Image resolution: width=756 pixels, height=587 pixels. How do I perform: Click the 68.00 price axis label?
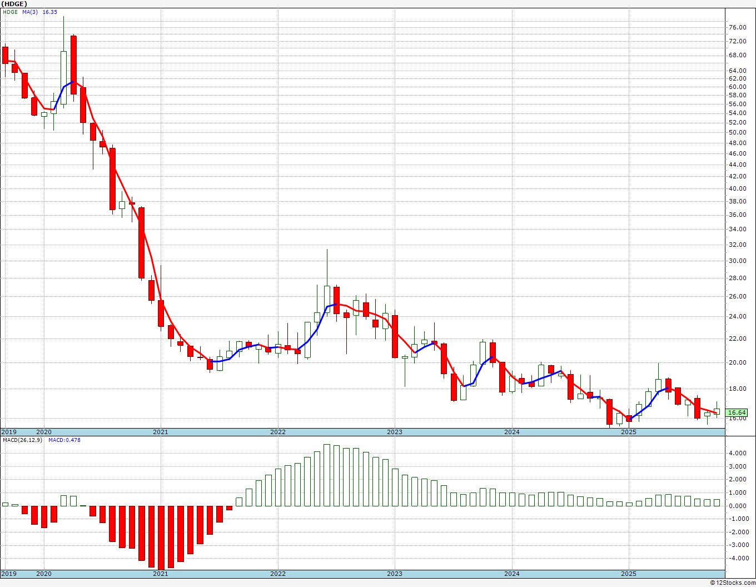click(x=737, y=55)
